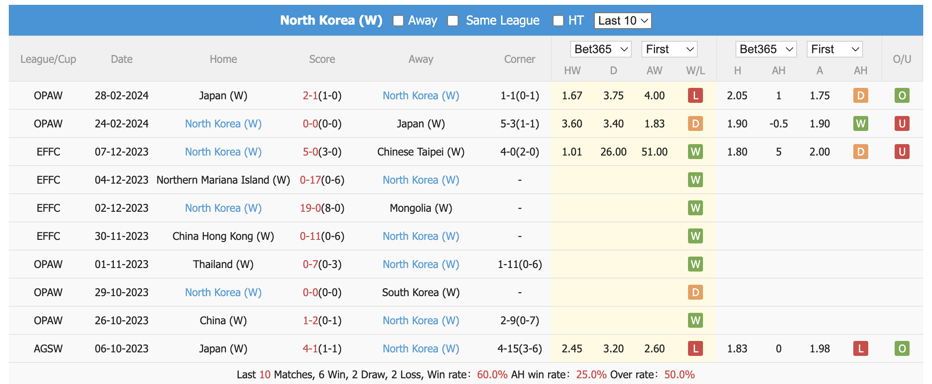Click corner value 4-15(3-6)
The image size is (932, 384).
coord(520,348)
